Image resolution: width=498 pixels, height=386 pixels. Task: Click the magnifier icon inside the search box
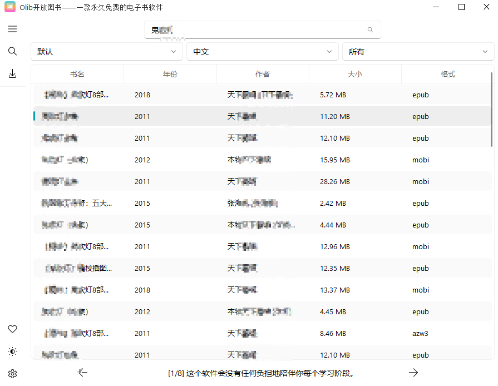[x=370, y=29]
